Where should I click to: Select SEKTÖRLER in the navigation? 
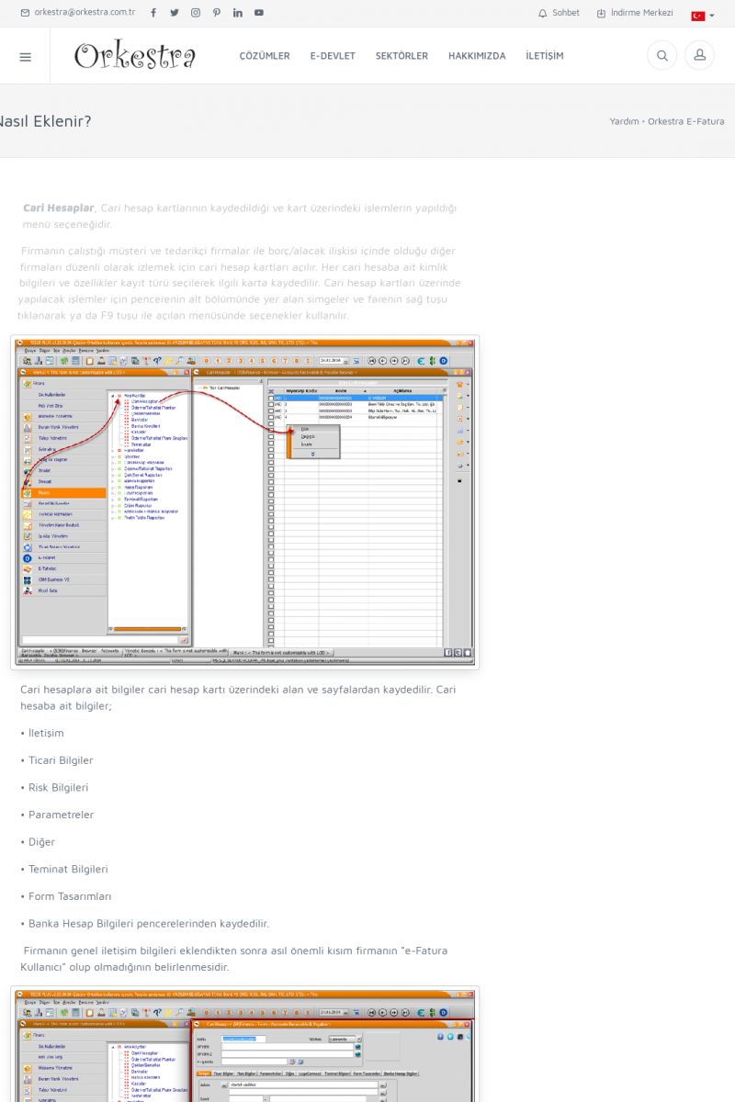pos(401,56)
